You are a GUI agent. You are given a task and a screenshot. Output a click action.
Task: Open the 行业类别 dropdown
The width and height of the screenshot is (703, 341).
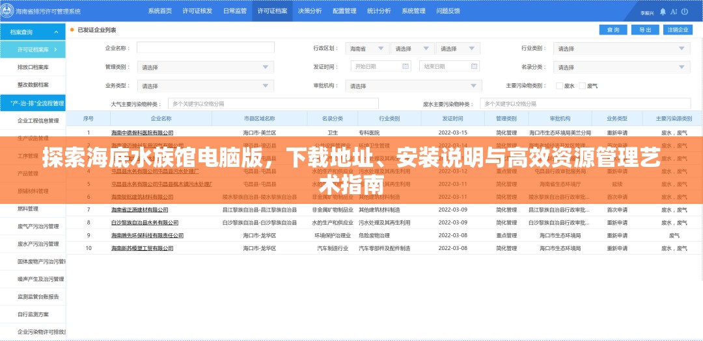coord(622,48)
